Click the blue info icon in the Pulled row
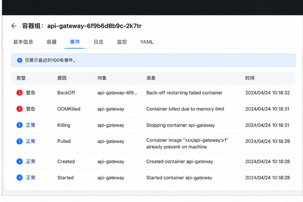This screenshot has width=303, height=202. point(19,141)
